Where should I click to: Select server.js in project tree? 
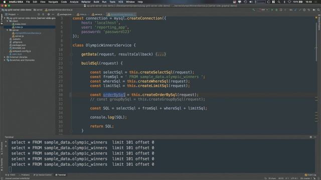pos(18,36)
